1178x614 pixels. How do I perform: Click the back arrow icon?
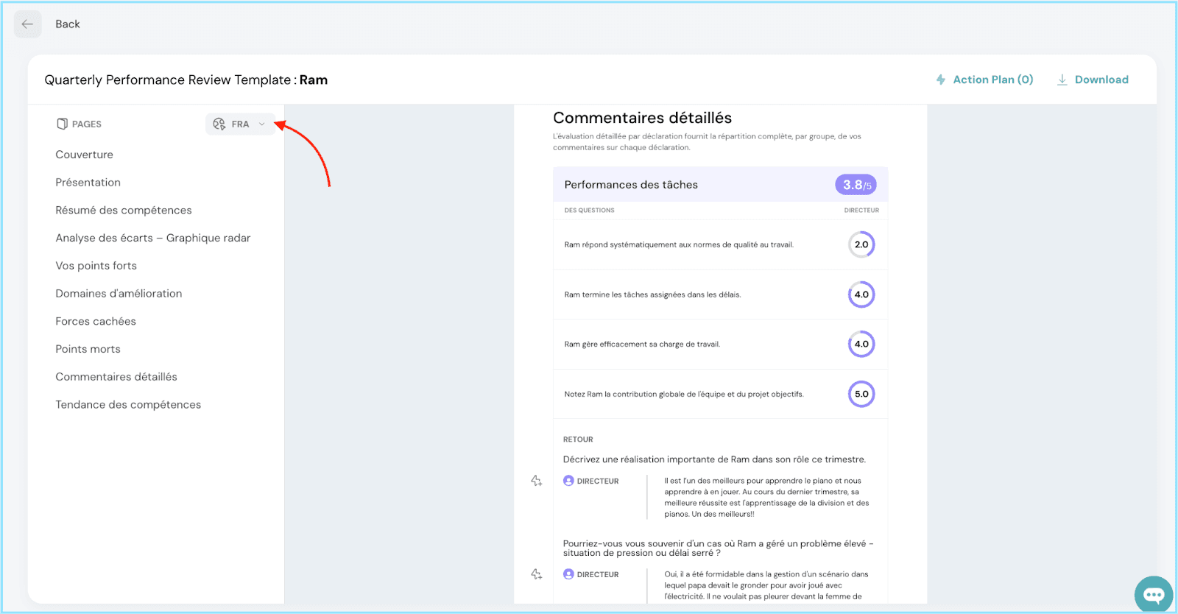click(27, 24)
